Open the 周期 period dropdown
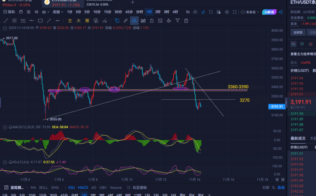The width and height of the screenshot is (316, 196). pyautogui.click(x=56, y=12)
